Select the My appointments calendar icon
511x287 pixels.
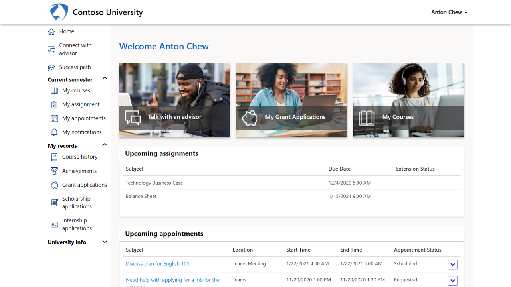(54, 118)
